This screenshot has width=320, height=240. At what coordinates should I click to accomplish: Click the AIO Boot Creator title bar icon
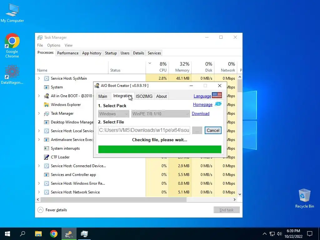(97, 86)
